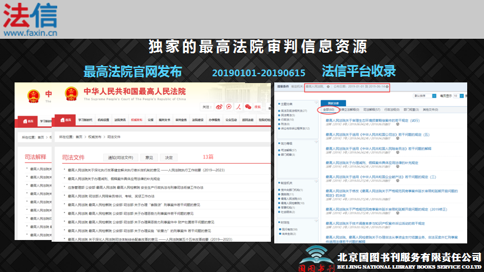Open 权威发布 nav menu
This screenshot has width=484, height=272.
(x=136, y=120)
